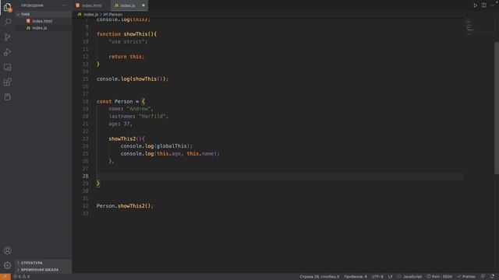This screenshot has height=280, width=499.
Task: Click line number 23 in the gutter
Action: tap(85, 138)
